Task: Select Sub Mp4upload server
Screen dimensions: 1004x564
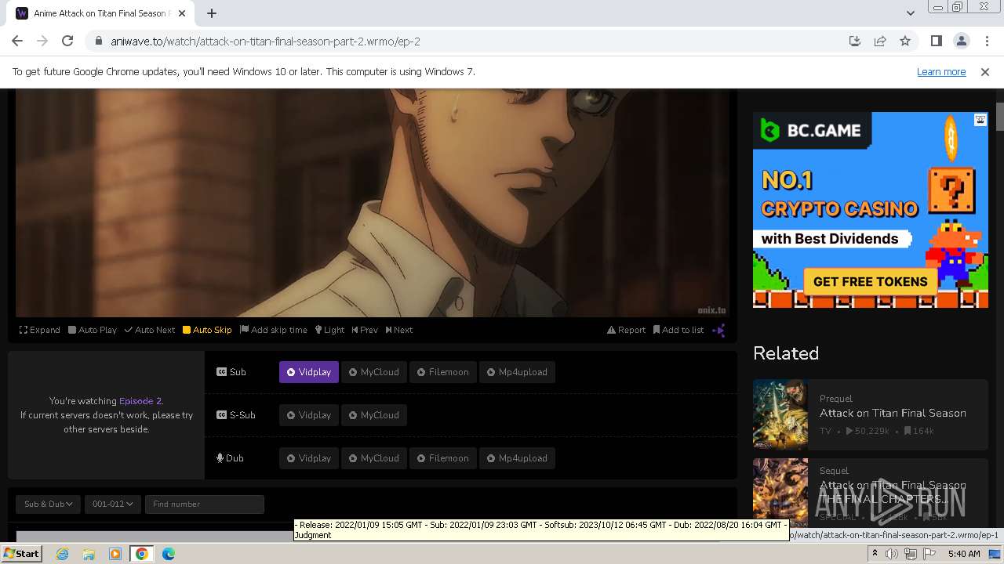Action: tap(518, 372)
